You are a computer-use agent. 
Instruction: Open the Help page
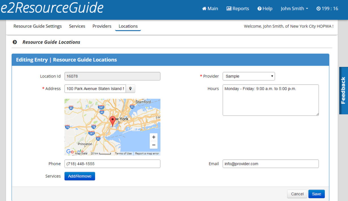click(x=265, y=8)
